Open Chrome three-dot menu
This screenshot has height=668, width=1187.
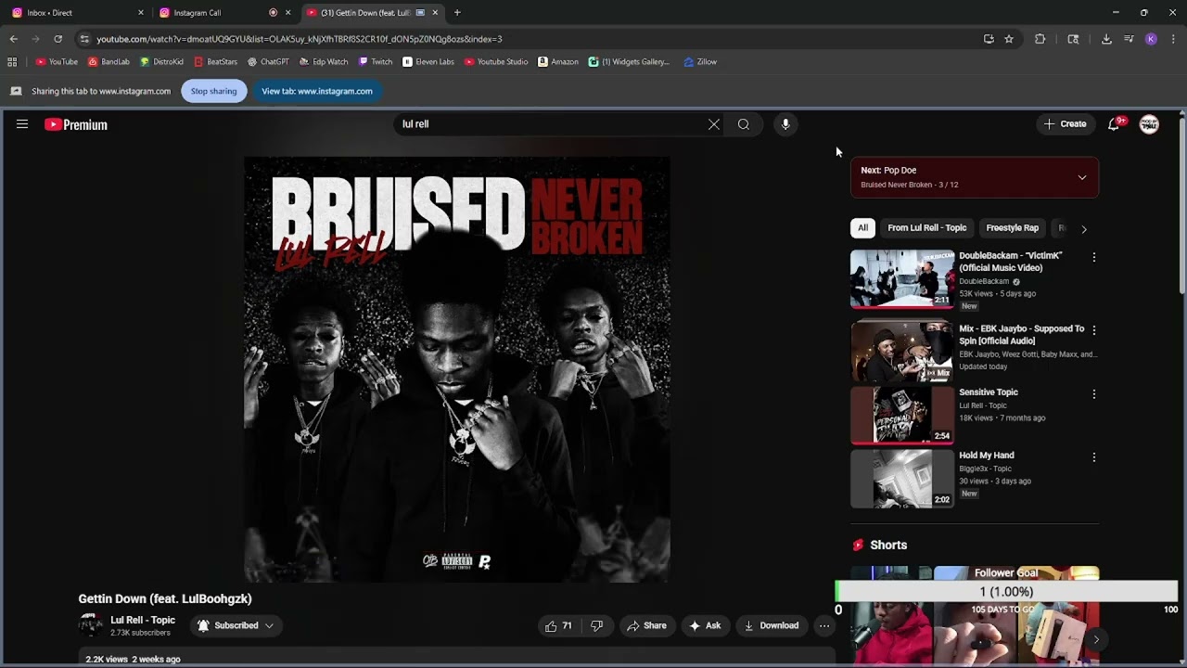[x=1173, y=39]
